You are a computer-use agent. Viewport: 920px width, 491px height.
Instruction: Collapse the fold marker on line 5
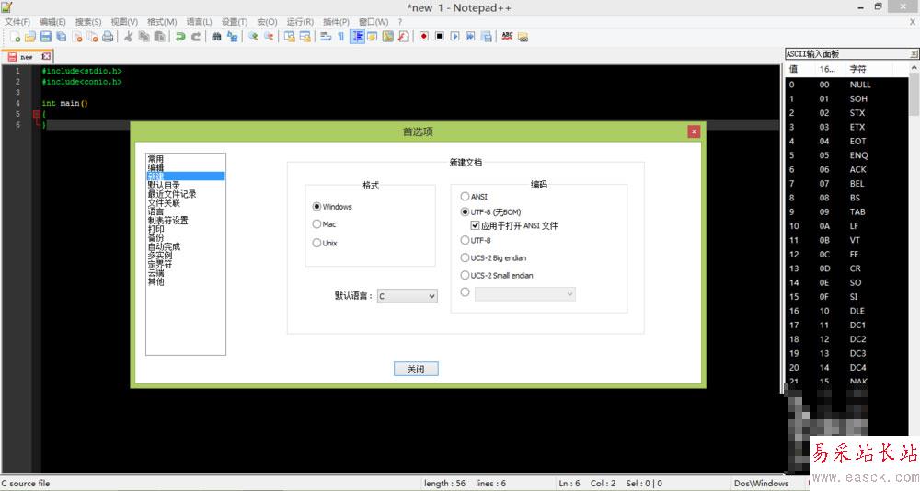point(37,114)
